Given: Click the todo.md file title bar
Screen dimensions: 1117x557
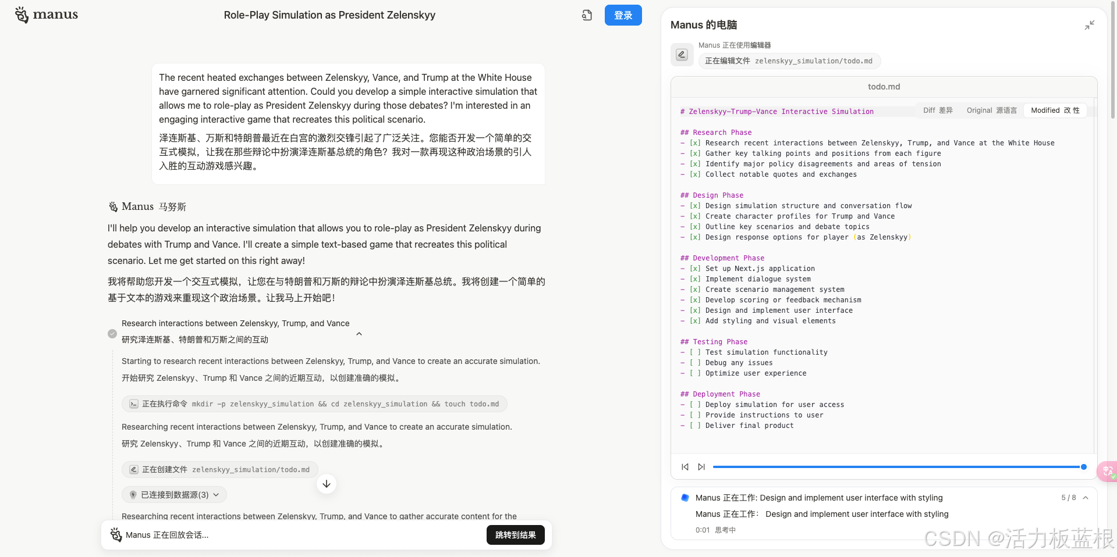Looking at the screenshot, I should tap(884, 87).
